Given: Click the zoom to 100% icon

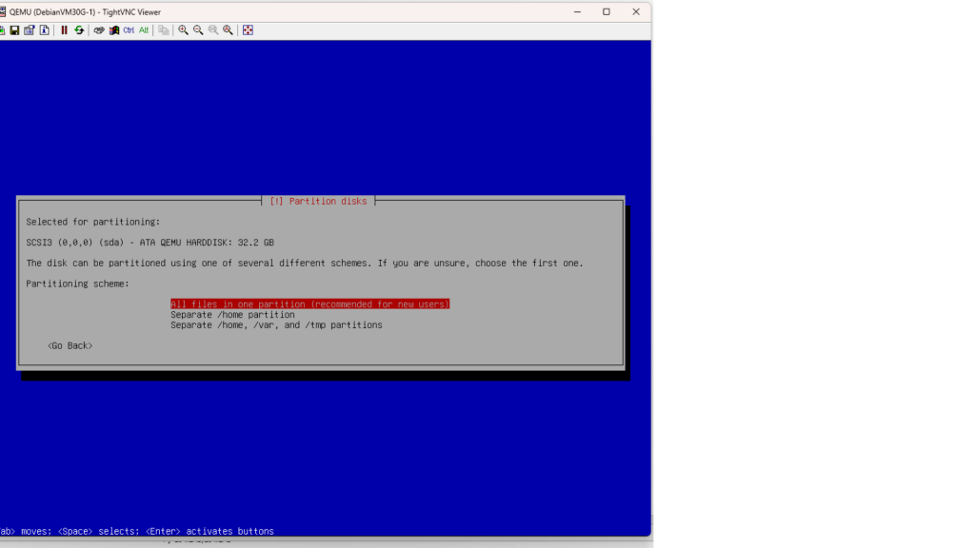Looking at the screenshot, I should point(213,30).
